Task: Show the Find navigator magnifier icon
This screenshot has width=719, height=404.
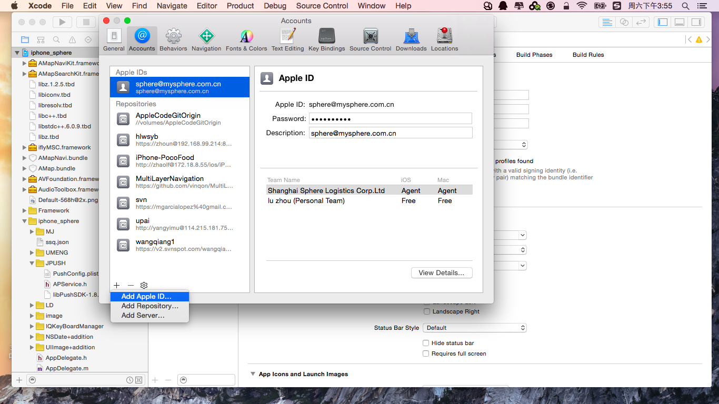Action: (56, 39)
